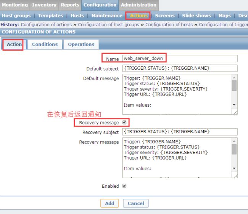Open the Inventory menu

coord(44,5)
